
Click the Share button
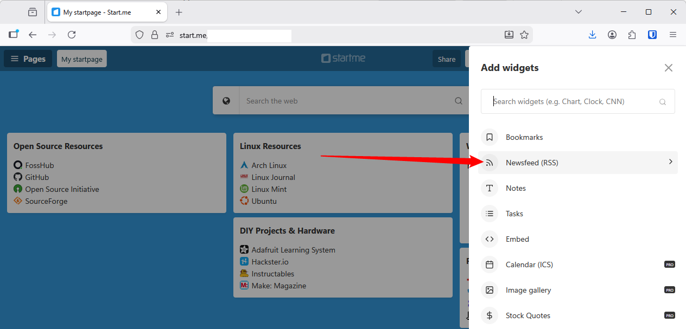point(447,59)
